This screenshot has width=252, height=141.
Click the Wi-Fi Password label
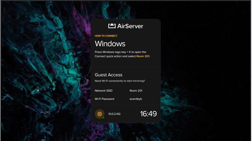[x=104, y=99]
